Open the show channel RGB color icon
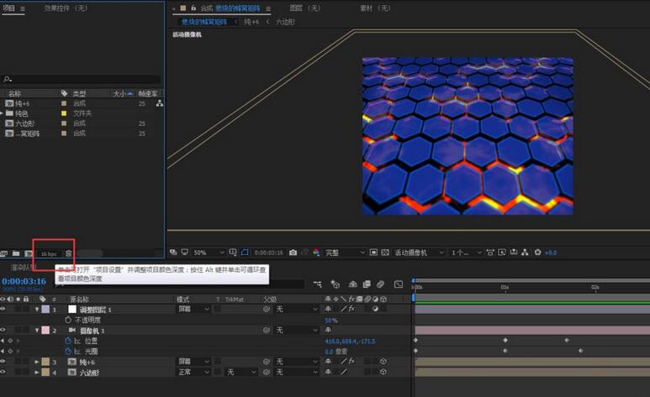This screenshot has width=650, height=397. [317, 252]
